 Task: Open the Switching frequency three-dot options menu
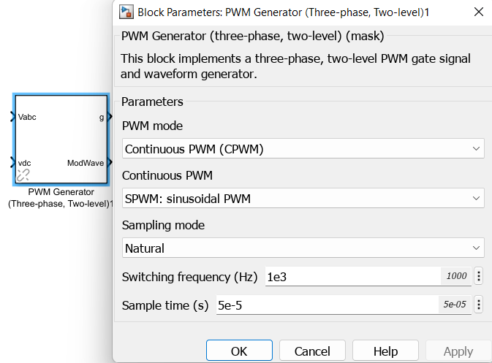(479, 276)
